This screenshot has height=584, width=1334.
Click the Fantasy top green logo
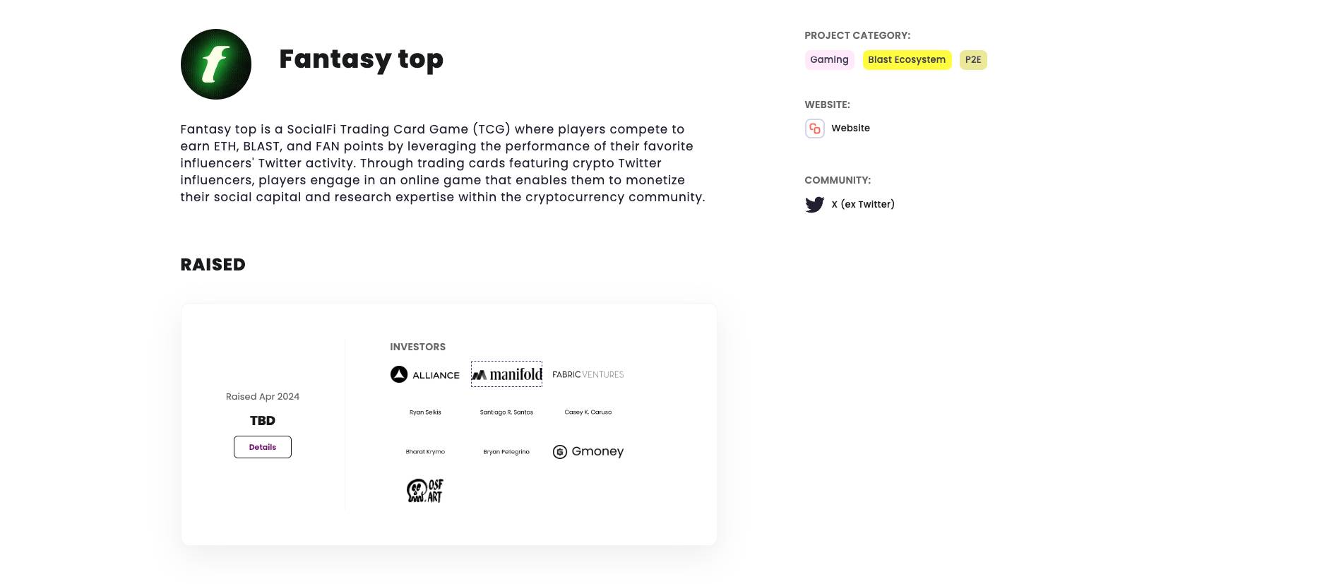point(216,64)
